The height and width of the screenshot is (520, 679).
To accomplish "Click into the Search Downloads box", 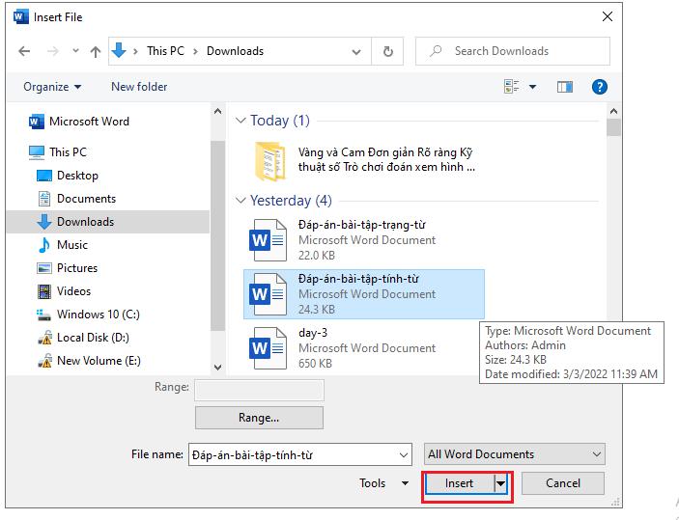I will 513,51.
